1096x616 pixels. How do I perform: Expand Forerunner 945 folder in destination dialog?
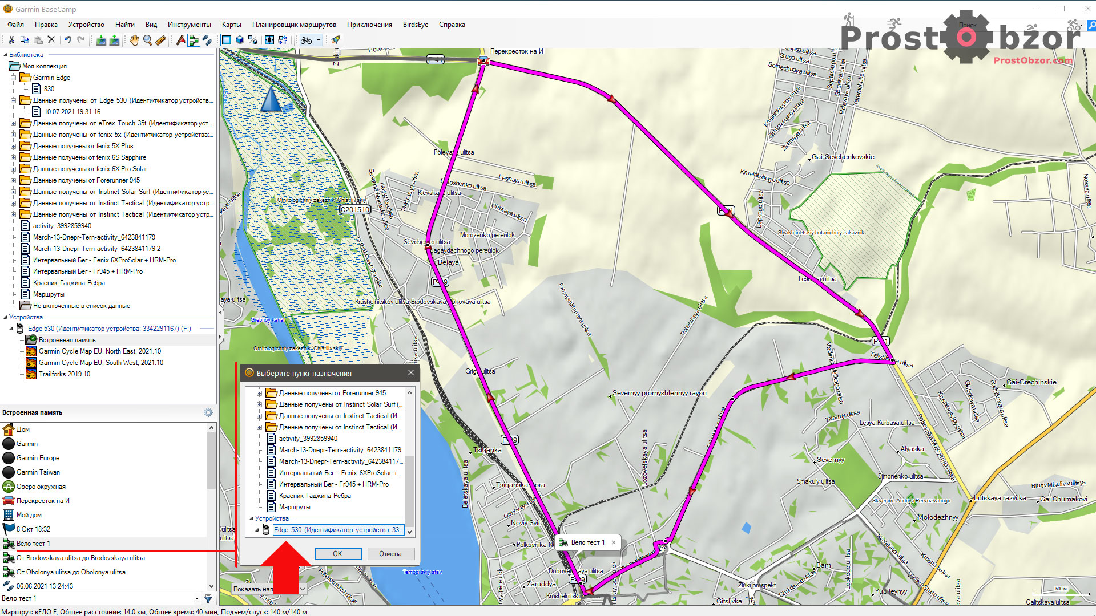260,393
